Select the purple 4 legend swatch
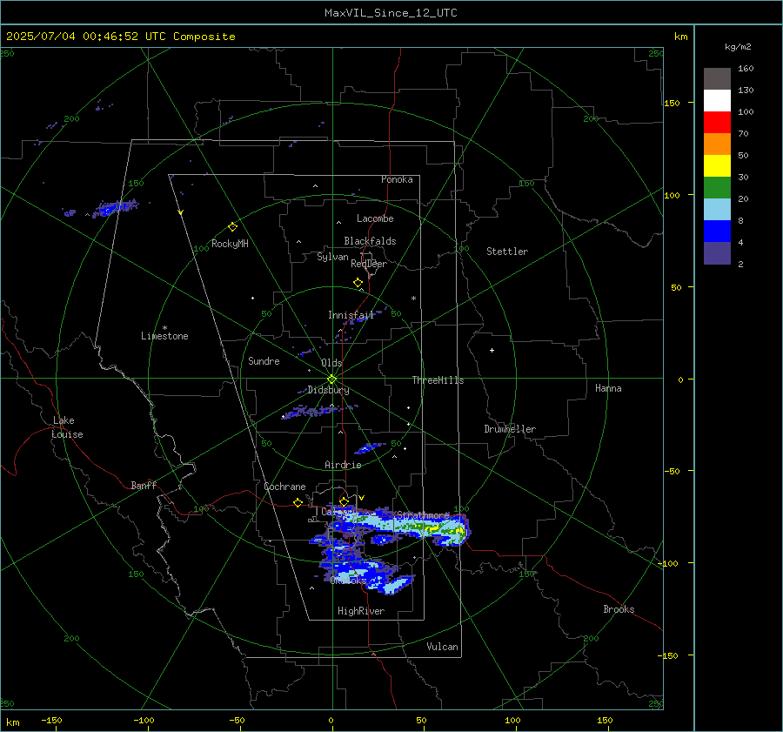Image resolution: width=783 pixels, height=732 pixels. [717, 252]
